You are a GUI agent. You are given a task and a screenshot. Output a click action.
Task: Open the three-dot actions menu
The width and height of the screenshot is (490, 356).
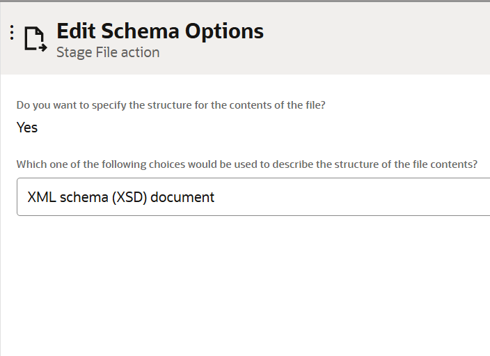tap(12, 33)
